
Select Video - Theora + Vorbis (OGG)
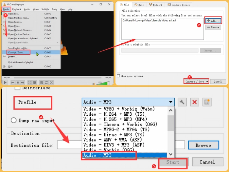pyautogui.click(x=125, y=124)
